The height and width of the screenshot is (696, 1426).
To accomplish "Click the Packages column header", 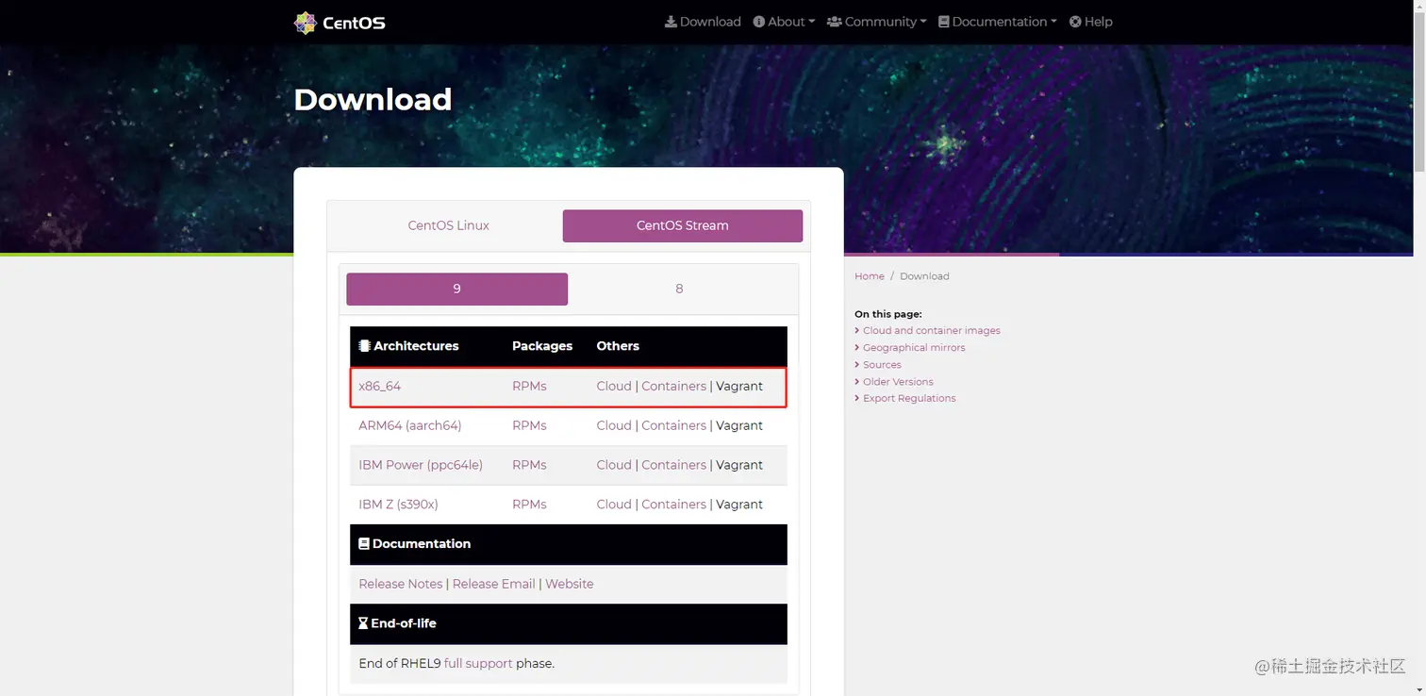I will pos(542,346).
